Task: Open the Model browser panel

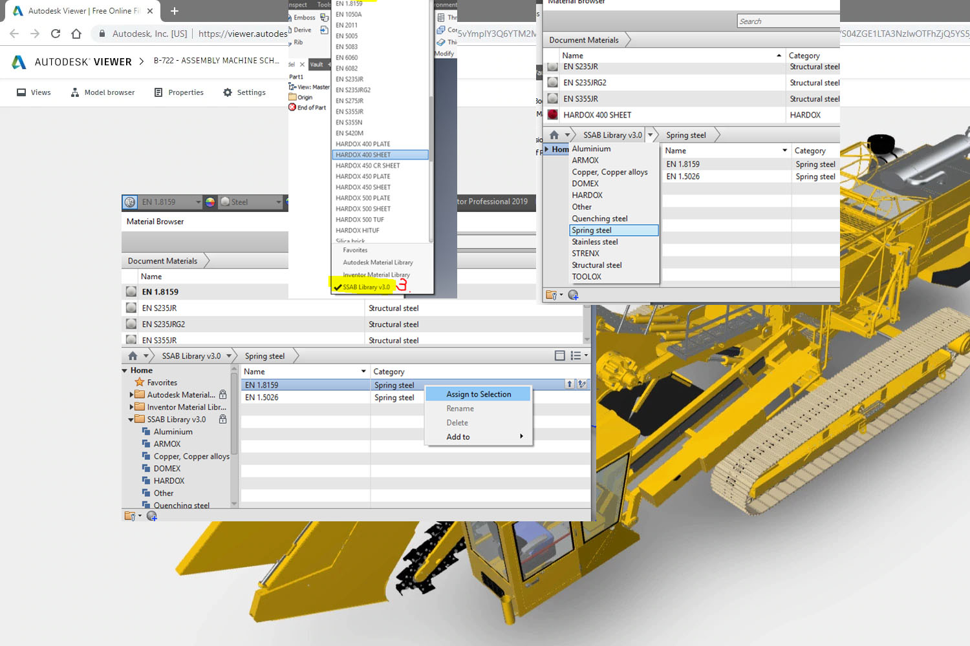Action: pos(103,92)
